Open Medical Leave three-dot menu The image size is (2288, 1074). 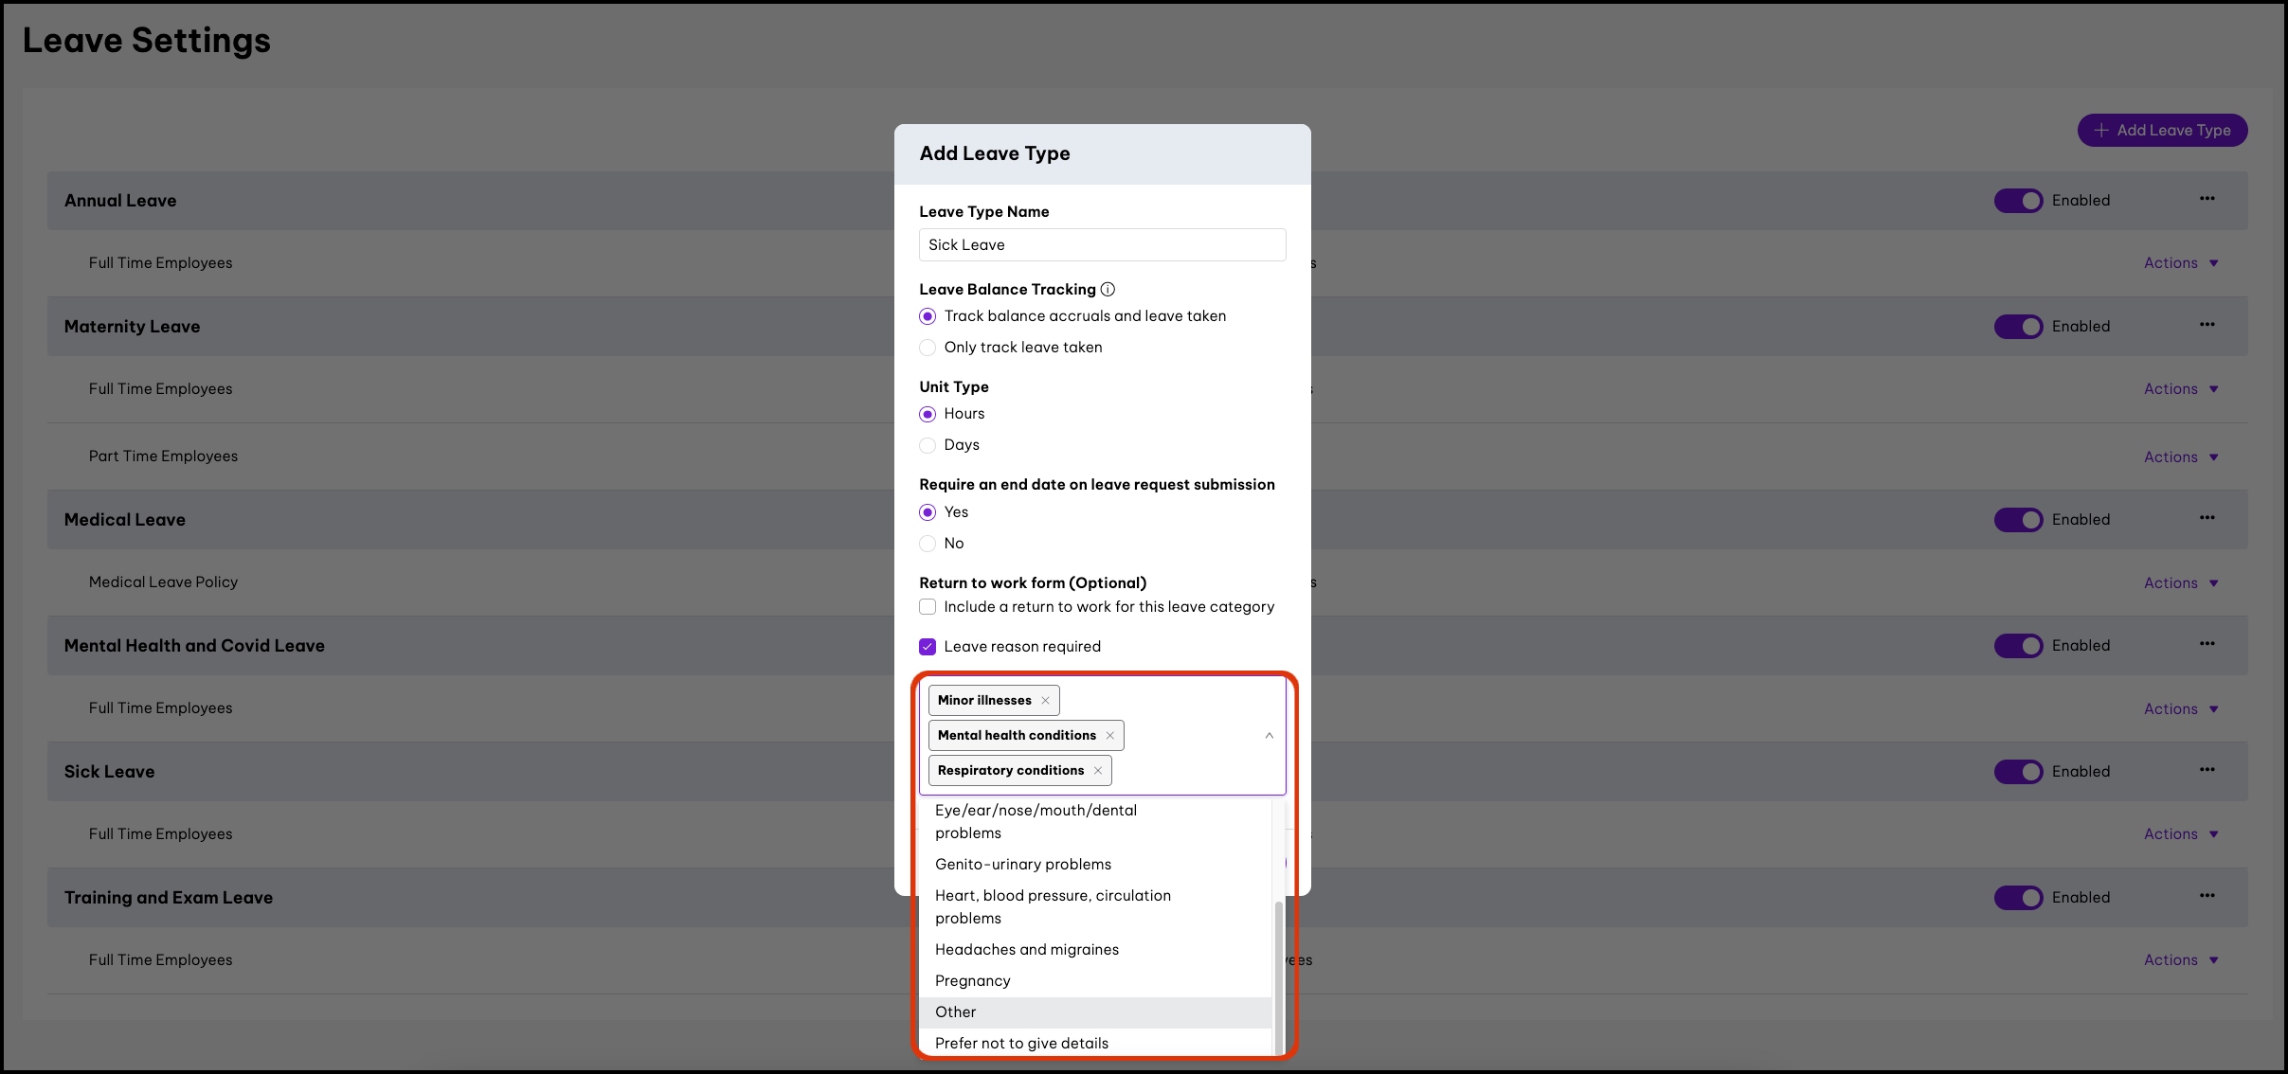pos(2207,518)
